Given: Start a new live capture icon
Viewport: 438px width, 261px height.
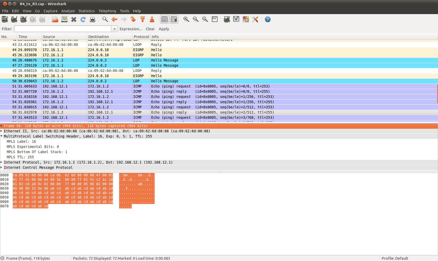Looking at the screenshot, I should (x=24, y=19).
